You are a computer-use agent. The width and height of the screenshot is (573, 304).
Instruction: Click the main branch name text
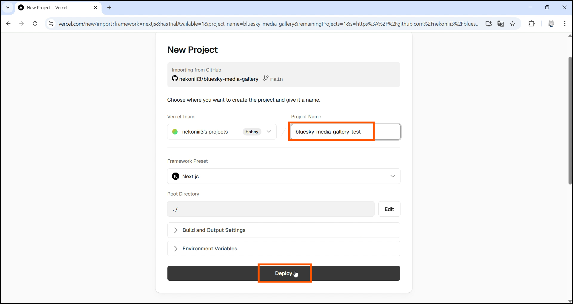277,79
